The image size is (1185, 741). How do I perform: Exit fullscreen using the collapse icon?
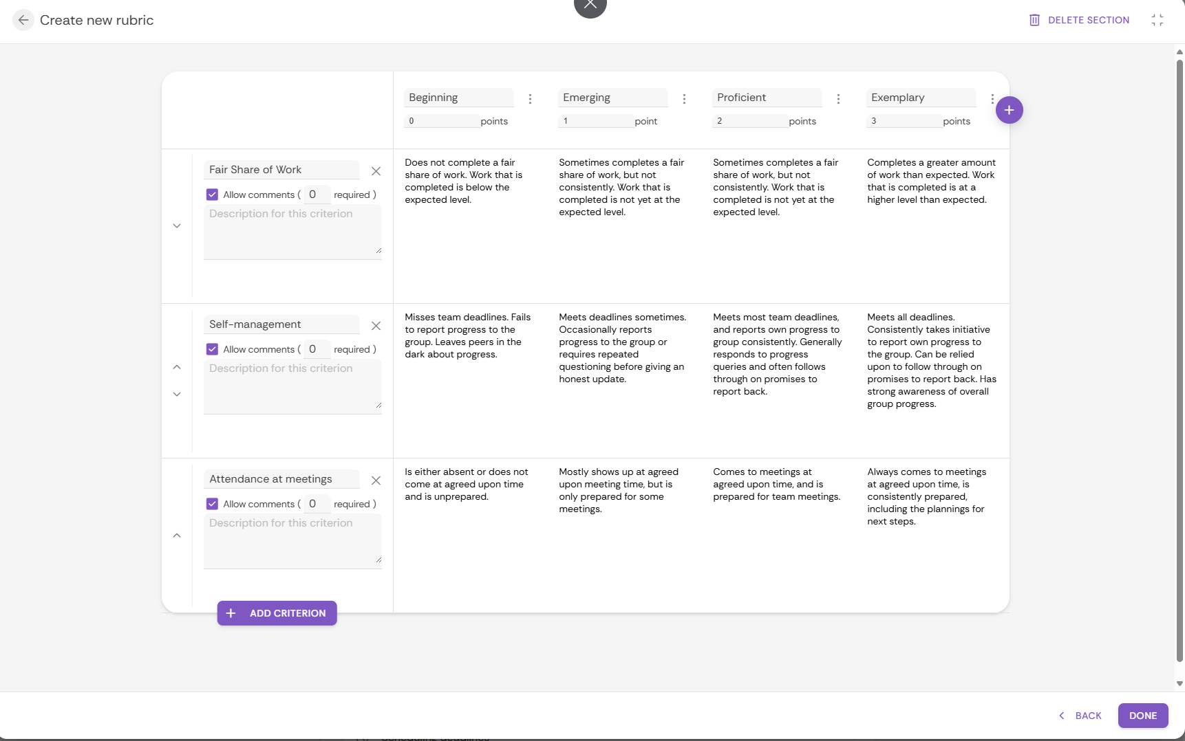1157,20
